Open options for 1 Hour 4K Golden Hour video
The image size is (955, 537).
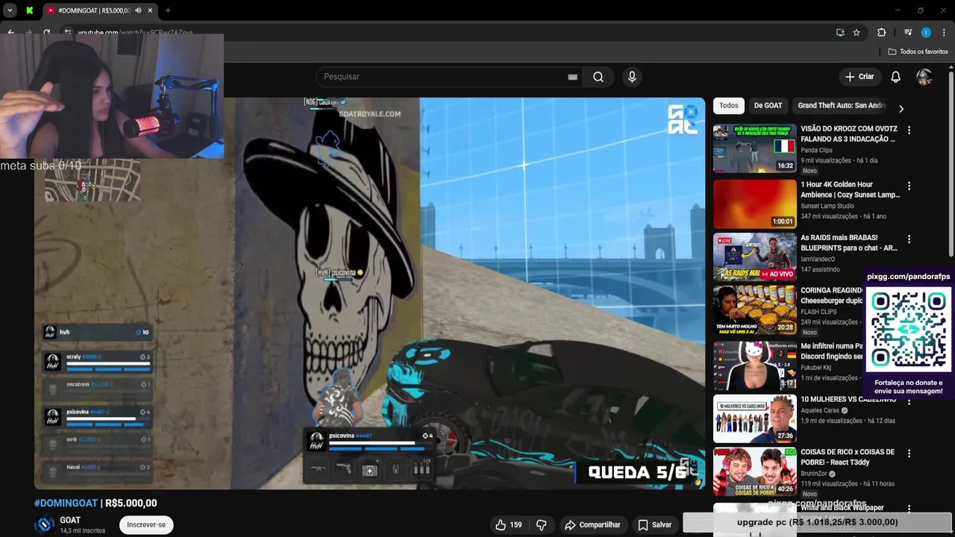pos(909,186)
